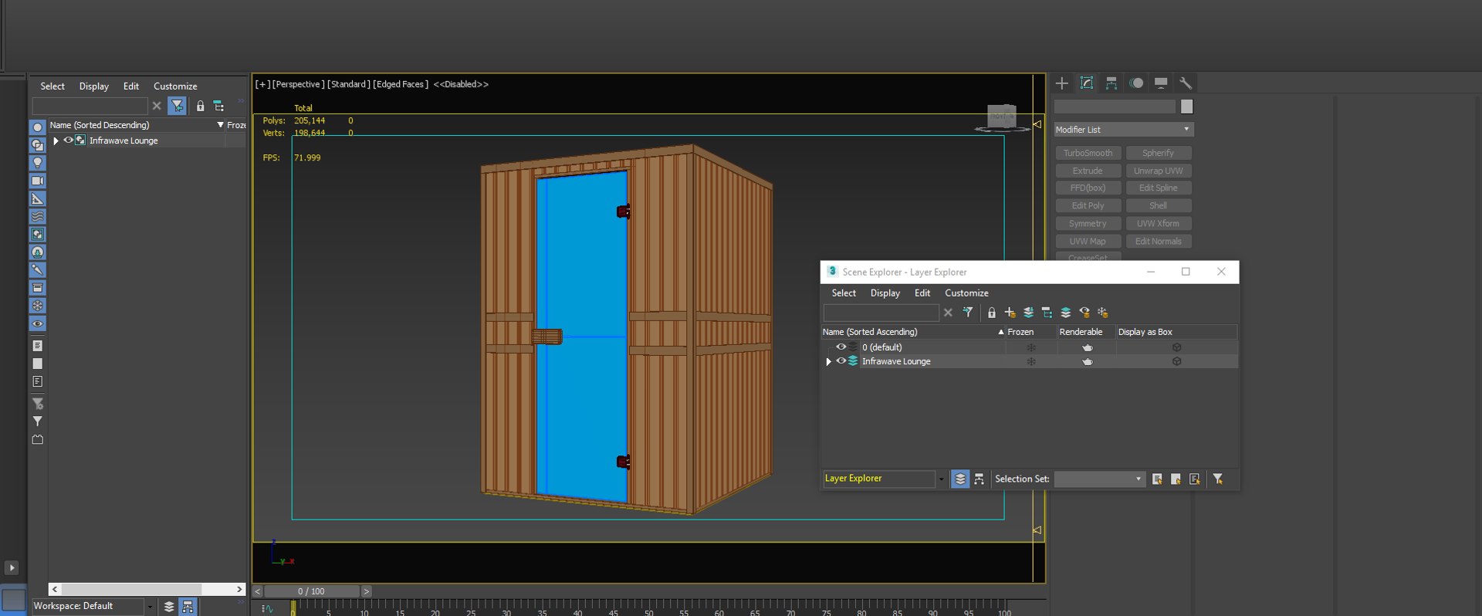The image size is (1482, 616).
Task: Open the Modifier List dropdown
Action: (1123, 130)
